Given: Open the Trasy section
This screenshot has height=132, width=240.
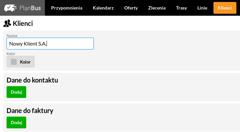Looking at the screenshot, I should point(181,8).
